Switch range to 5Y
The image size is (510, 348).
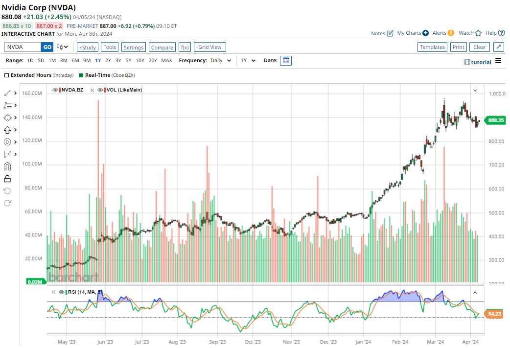[128, 61]
